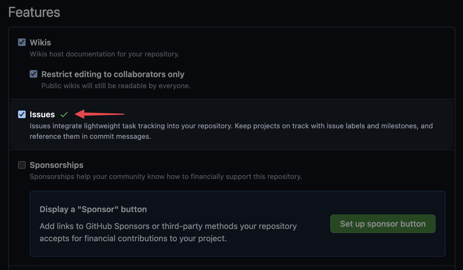463x270 pixels.
Task: Click the Wikis label text
Action: [40, 42]
